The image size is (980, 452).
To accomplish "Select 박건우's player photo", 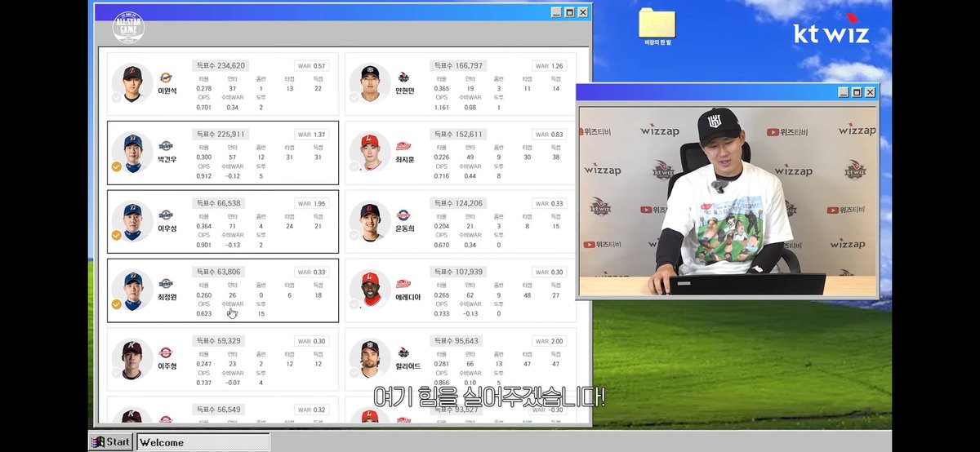I will coord(132,152).
